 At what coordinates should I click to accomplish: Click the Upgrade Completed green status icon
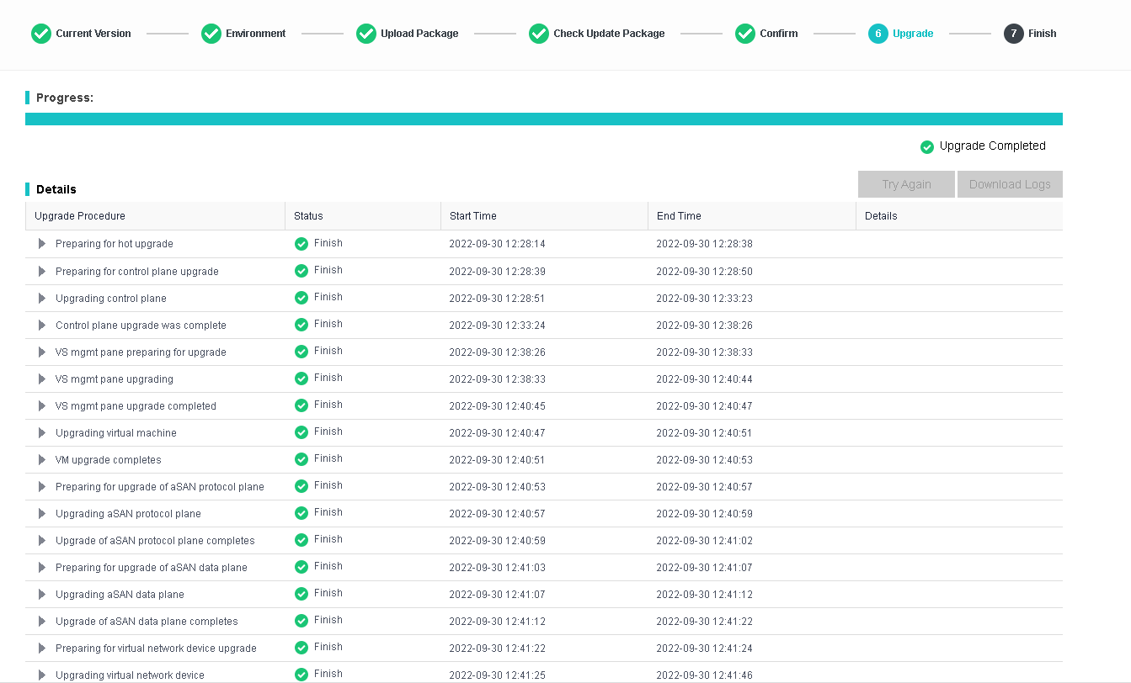point(927,147)
